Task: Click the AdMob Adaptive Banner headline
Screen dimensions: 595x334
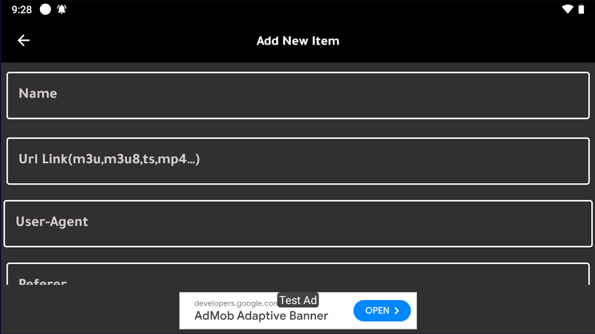Action: point(261,316)
